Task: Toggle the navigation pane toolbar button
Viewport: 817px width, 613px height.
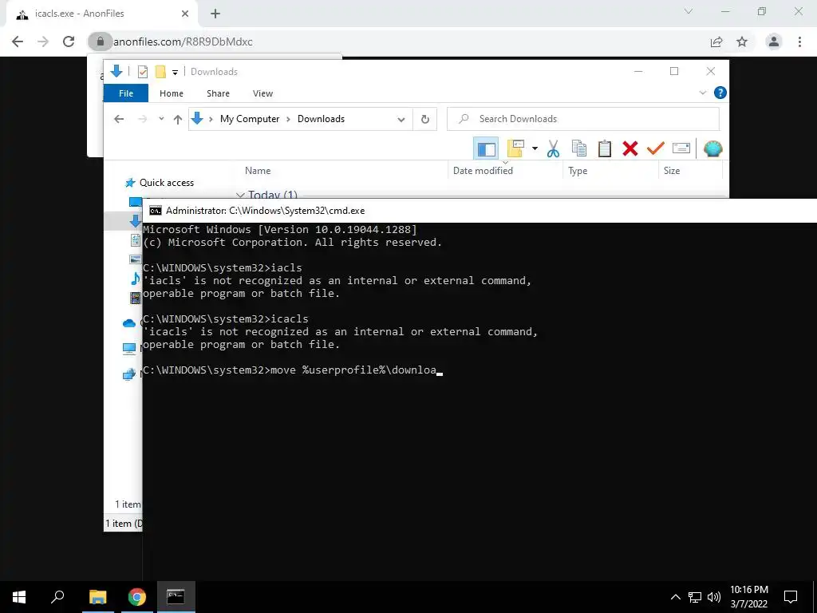Action: [x=486, y=148]
